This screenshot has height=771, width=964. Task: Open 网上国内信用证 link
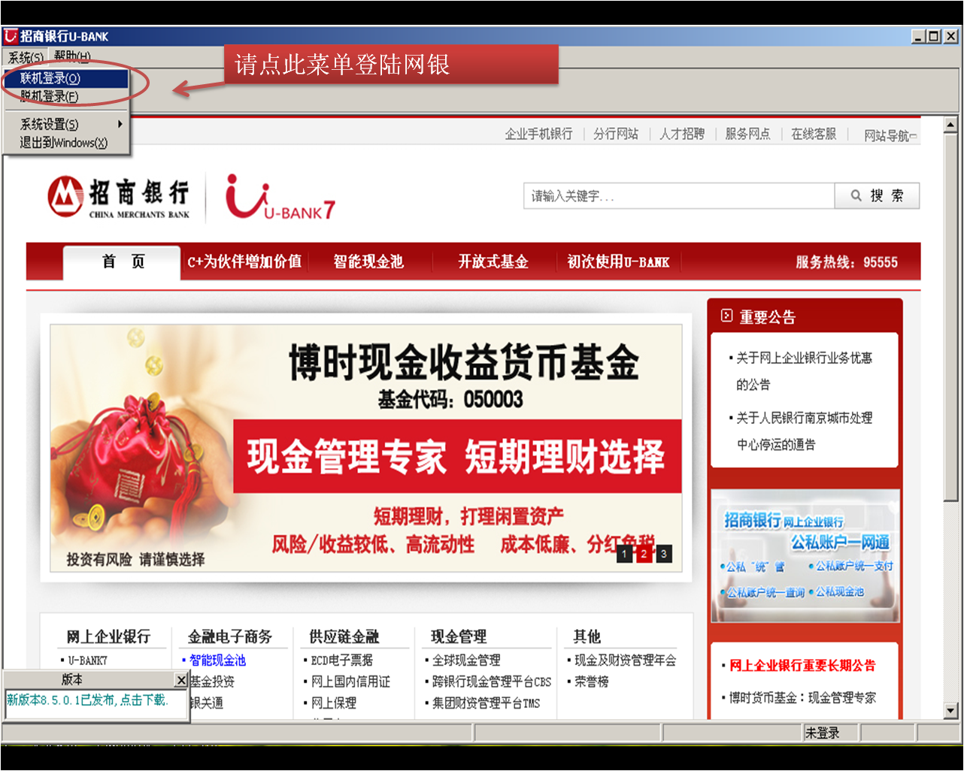[350, 682]
